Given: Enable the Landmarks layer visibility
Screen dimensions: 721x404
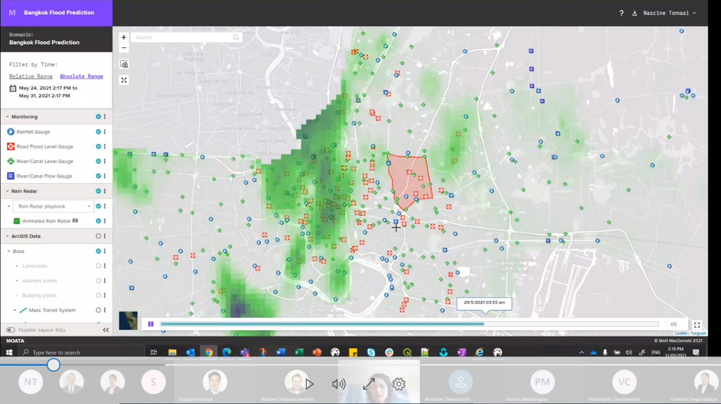Looking at the screenshot, I should 98,266.
